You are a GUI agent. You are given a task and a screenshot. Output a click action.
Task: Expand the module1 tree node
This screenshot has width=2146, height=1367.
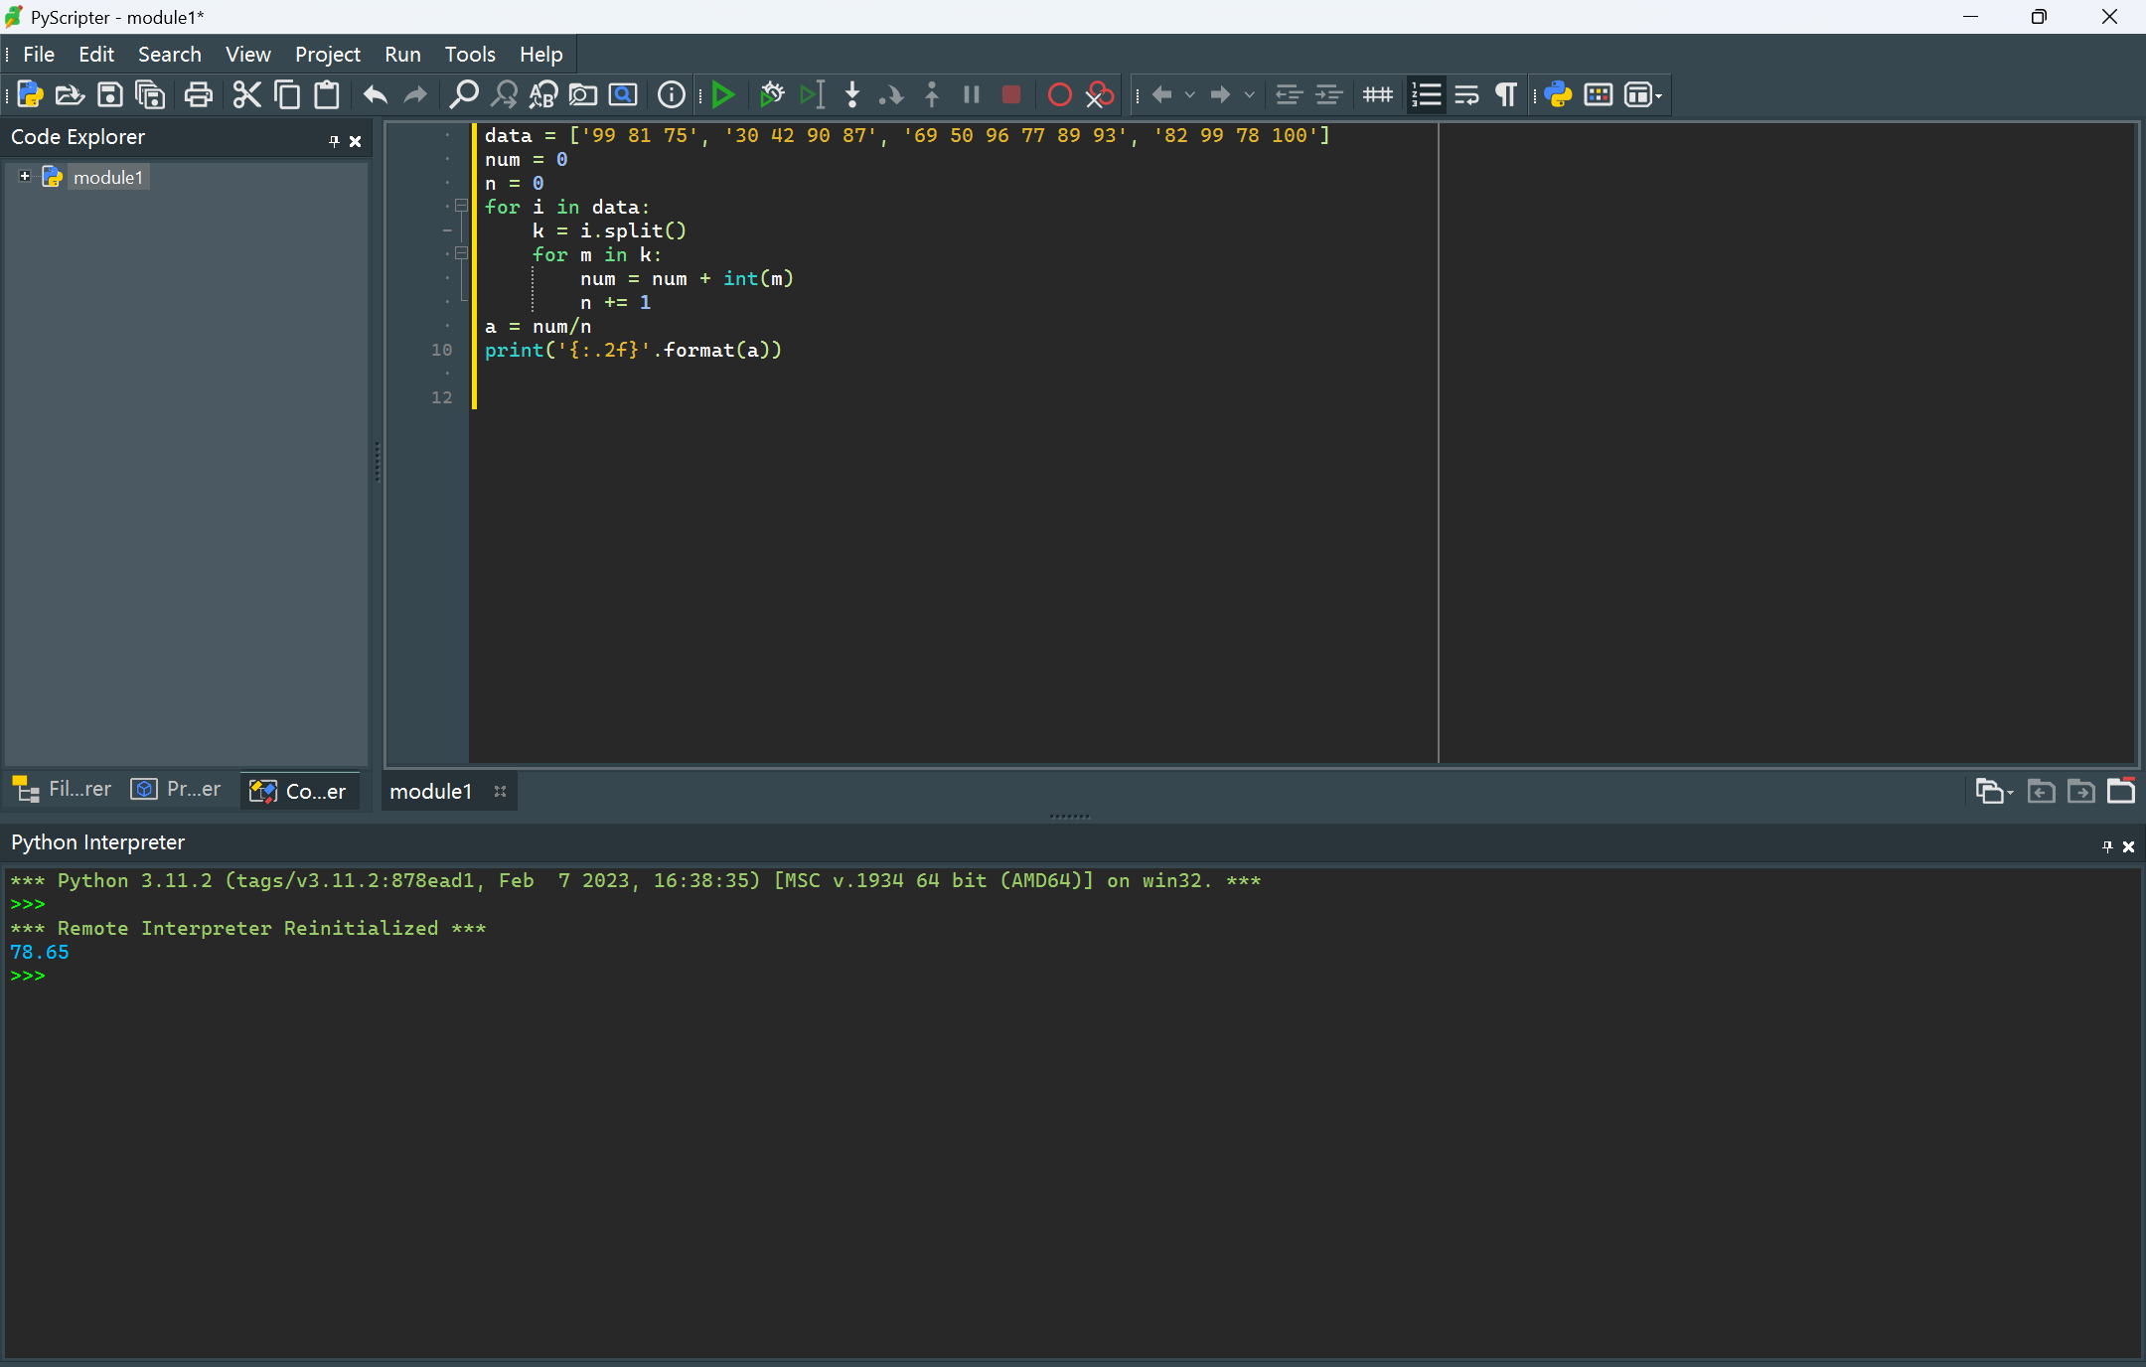tap(25, 177)
